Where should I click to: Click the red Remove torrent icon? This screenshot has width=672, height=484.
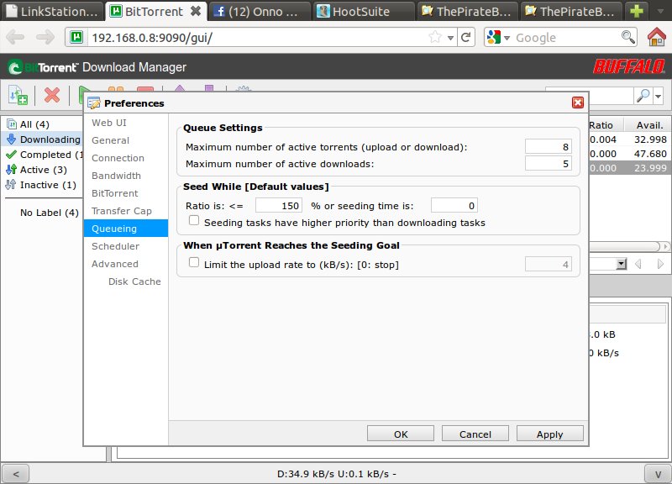(52, 95)
